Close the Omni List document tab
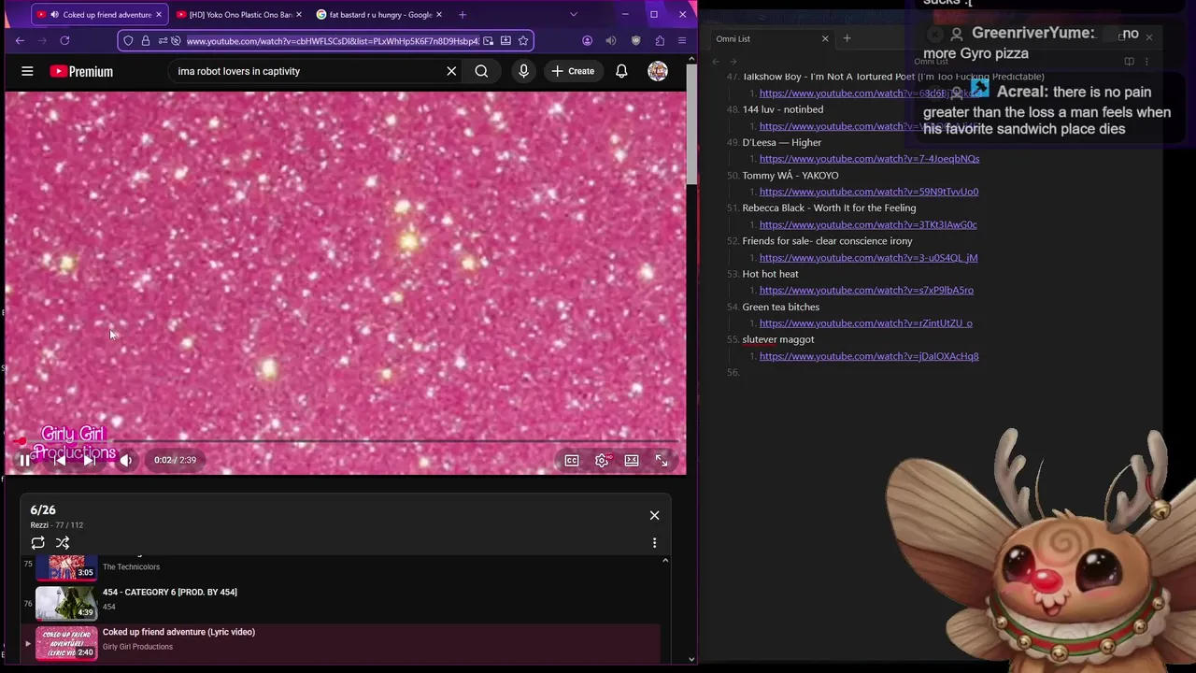The image size is (1196, 673). click(x=825, y=38)
